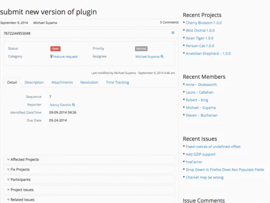
Task: Open issue Fixed notices of undefined offset
Action: click(x=213, y=146)
